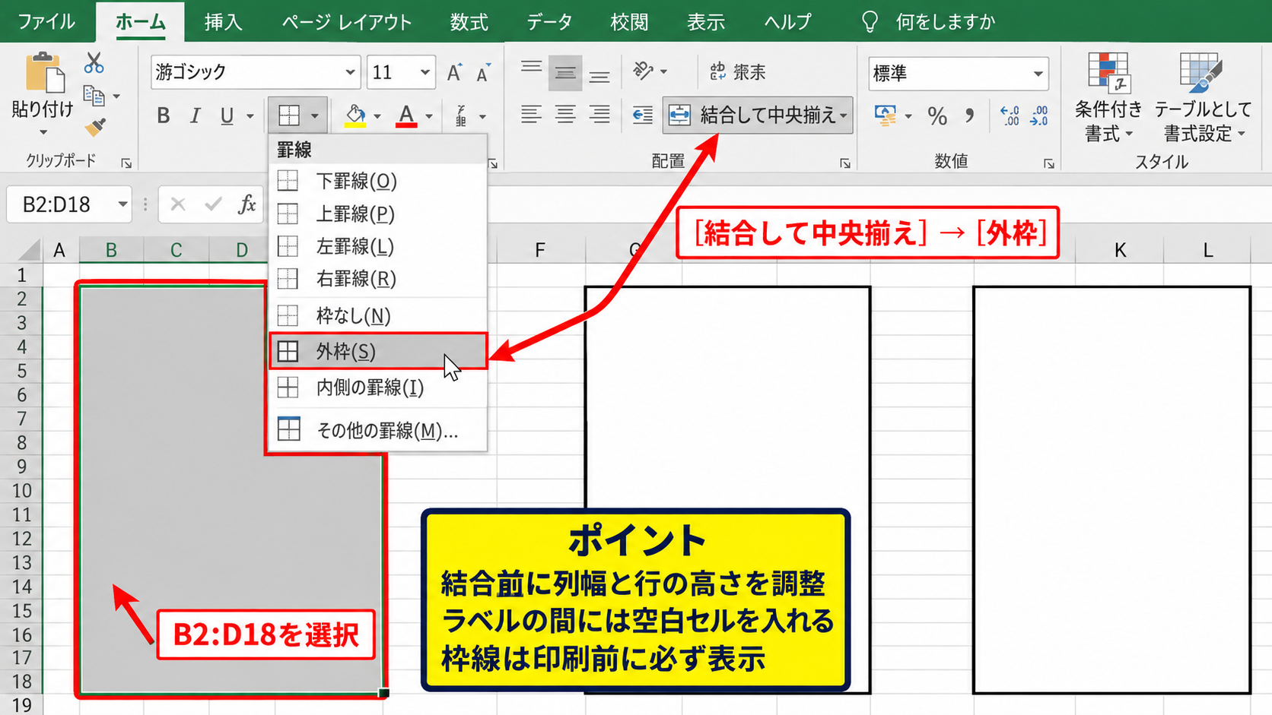1272x715 pixels.
Task: Click the text orientation icon
Action: pyautogui.click(x=644, y=71)
